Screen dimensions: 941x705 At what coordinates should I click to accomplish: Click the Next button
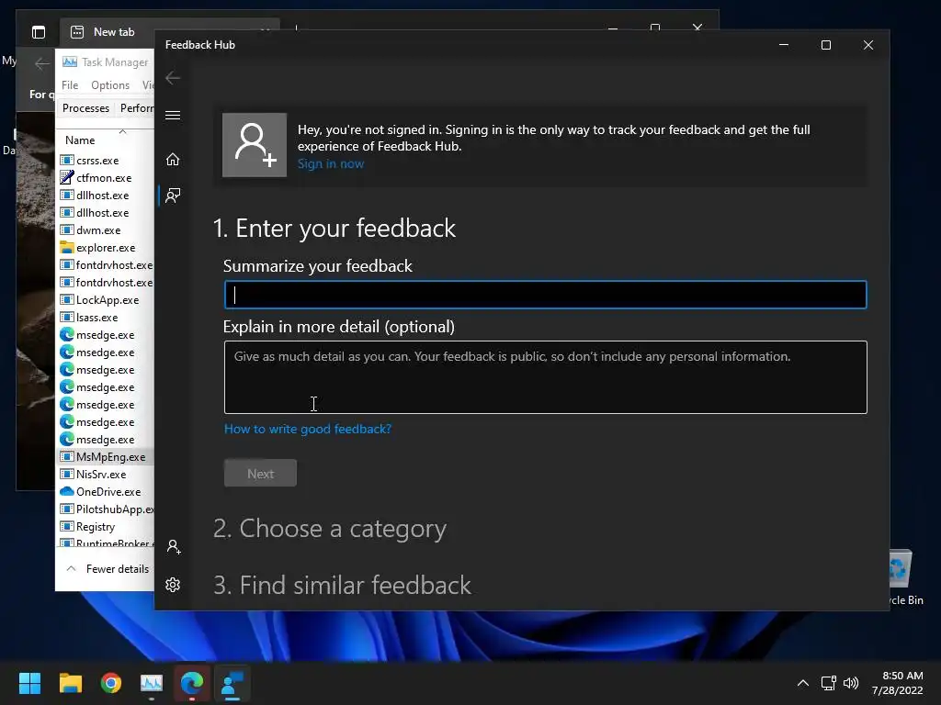click(260, 474)
